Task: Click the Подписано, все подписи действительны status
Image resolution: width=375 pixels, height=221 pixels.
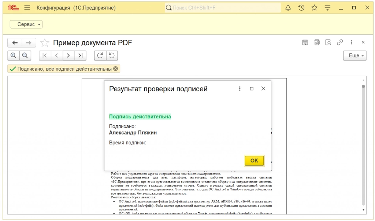Action: 64,69
